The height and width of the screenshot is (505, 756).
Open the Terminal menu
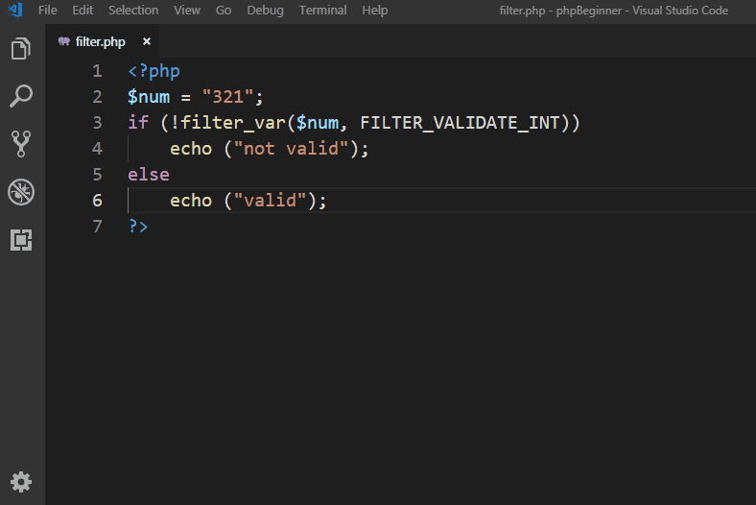click(322, 11)
